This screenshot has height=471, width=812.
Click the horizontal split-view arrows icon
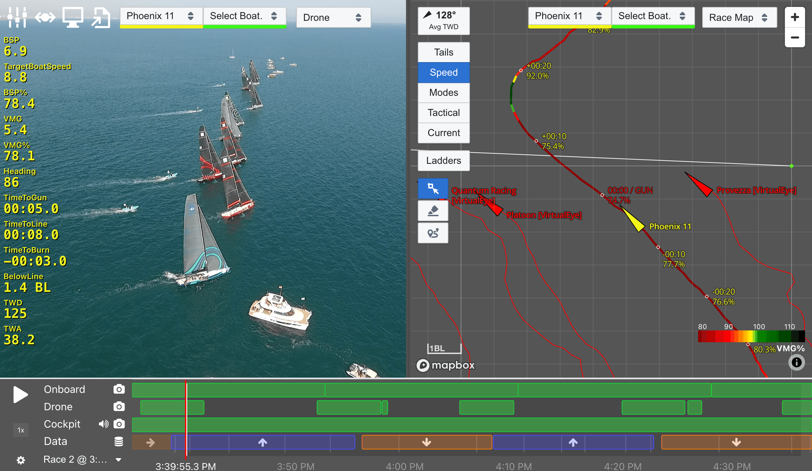tap(45, 17)
